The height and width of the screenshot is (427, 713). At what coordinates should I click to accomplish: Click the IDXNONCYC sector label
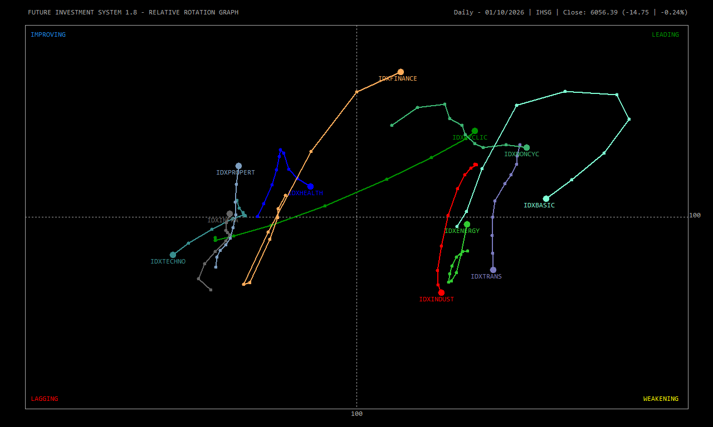[522, 155]
